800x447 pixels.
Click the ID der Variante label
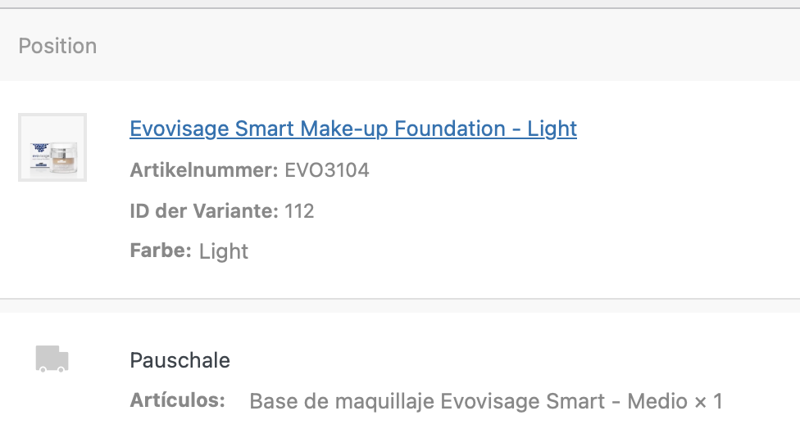click(204, 211)
